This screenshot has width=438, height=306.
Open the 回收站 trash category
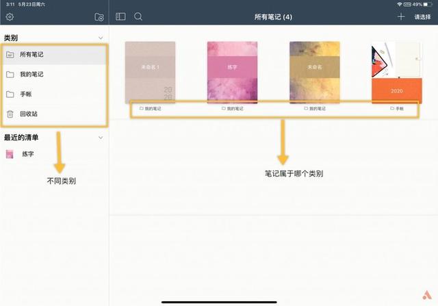click(x=54, y=114)
